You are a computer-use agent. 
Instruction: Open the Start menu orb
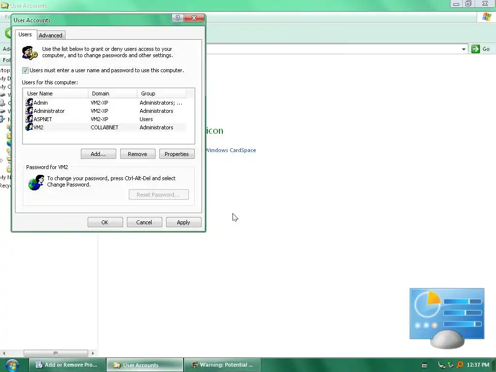[x=12, y=365]
